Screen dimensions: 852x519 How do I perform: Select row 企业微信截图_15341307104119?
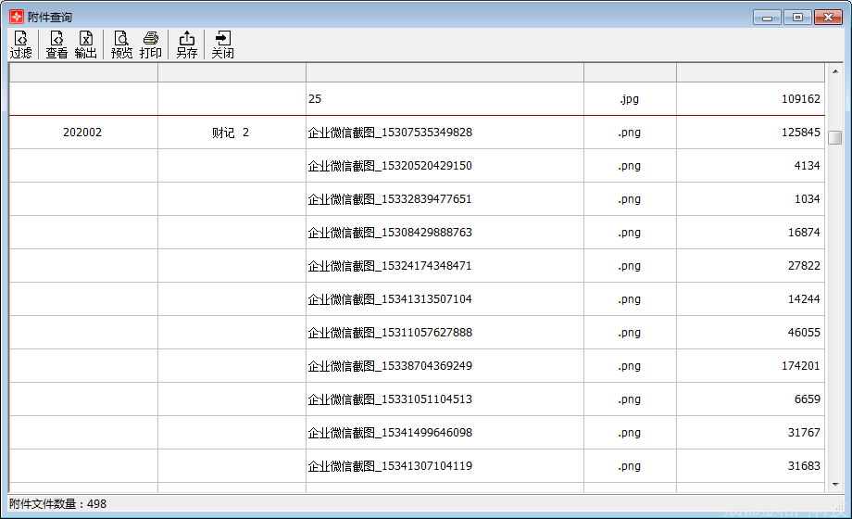[x=390, y=466]
